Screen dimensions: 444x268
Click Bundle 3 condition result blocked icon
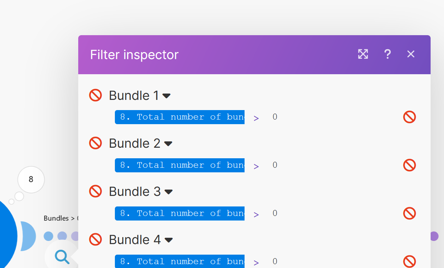(x=409, y=213)
